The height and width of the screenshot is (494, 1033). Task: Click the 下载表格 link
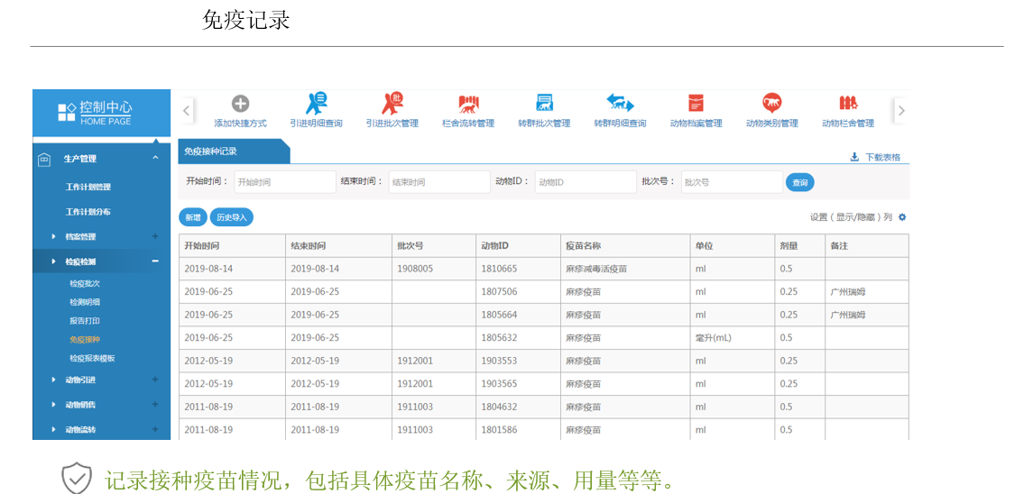click(883, 157)
